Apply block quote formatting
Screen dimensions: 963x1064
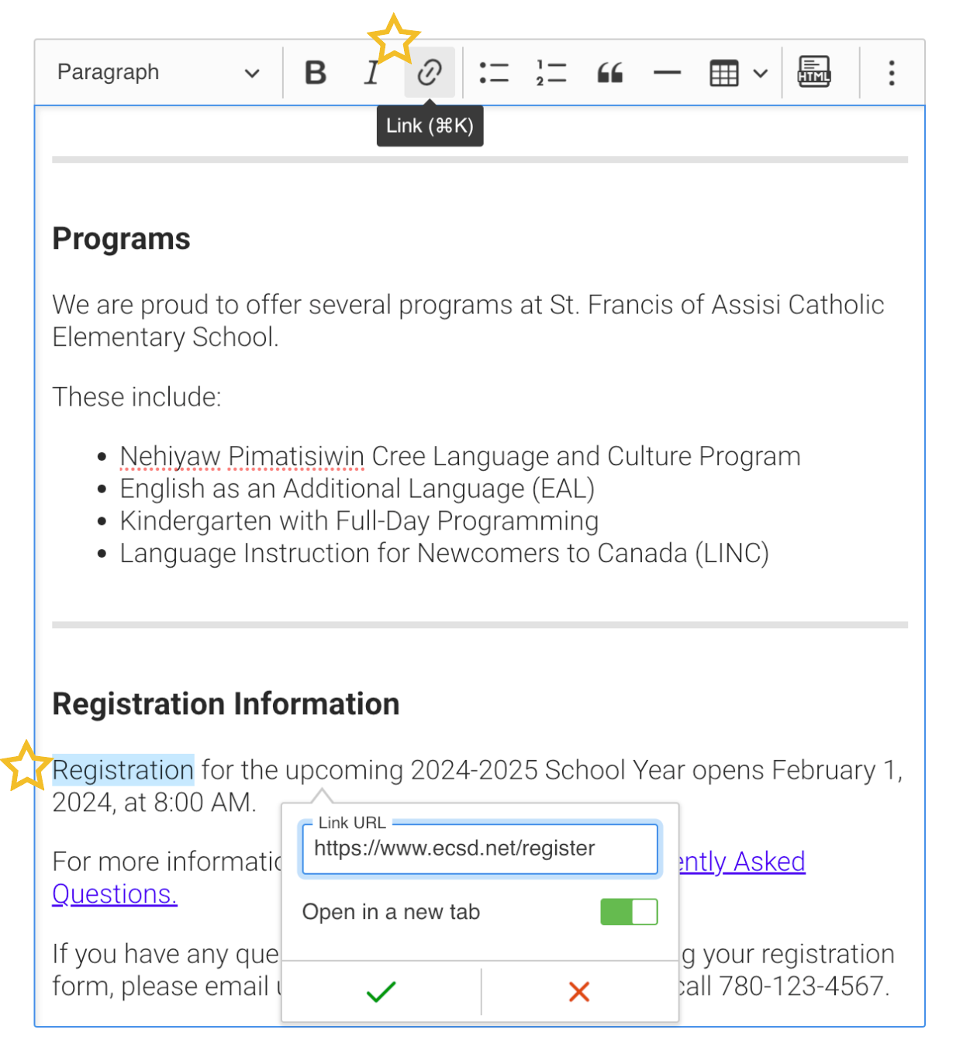[609, 73]
